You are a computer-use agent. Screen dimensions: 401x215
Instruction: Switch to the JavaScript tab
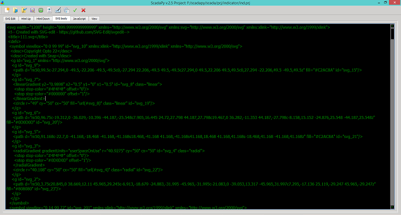pos(79,18)
